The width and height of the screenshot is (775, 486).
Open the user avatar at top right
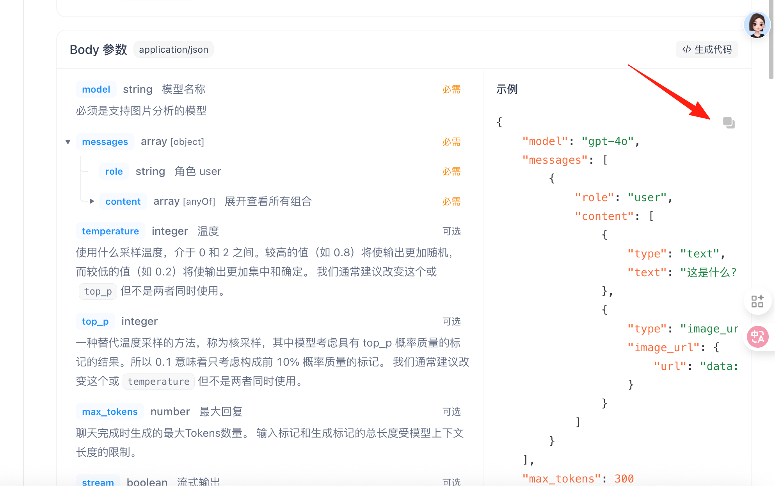[x=757, y=25]
